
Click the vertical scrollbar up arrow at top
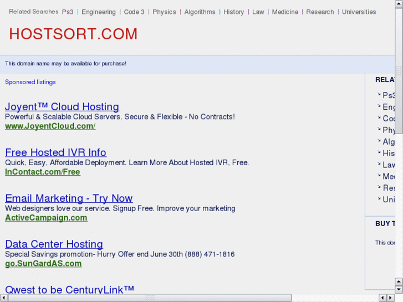tap(399, 4)
